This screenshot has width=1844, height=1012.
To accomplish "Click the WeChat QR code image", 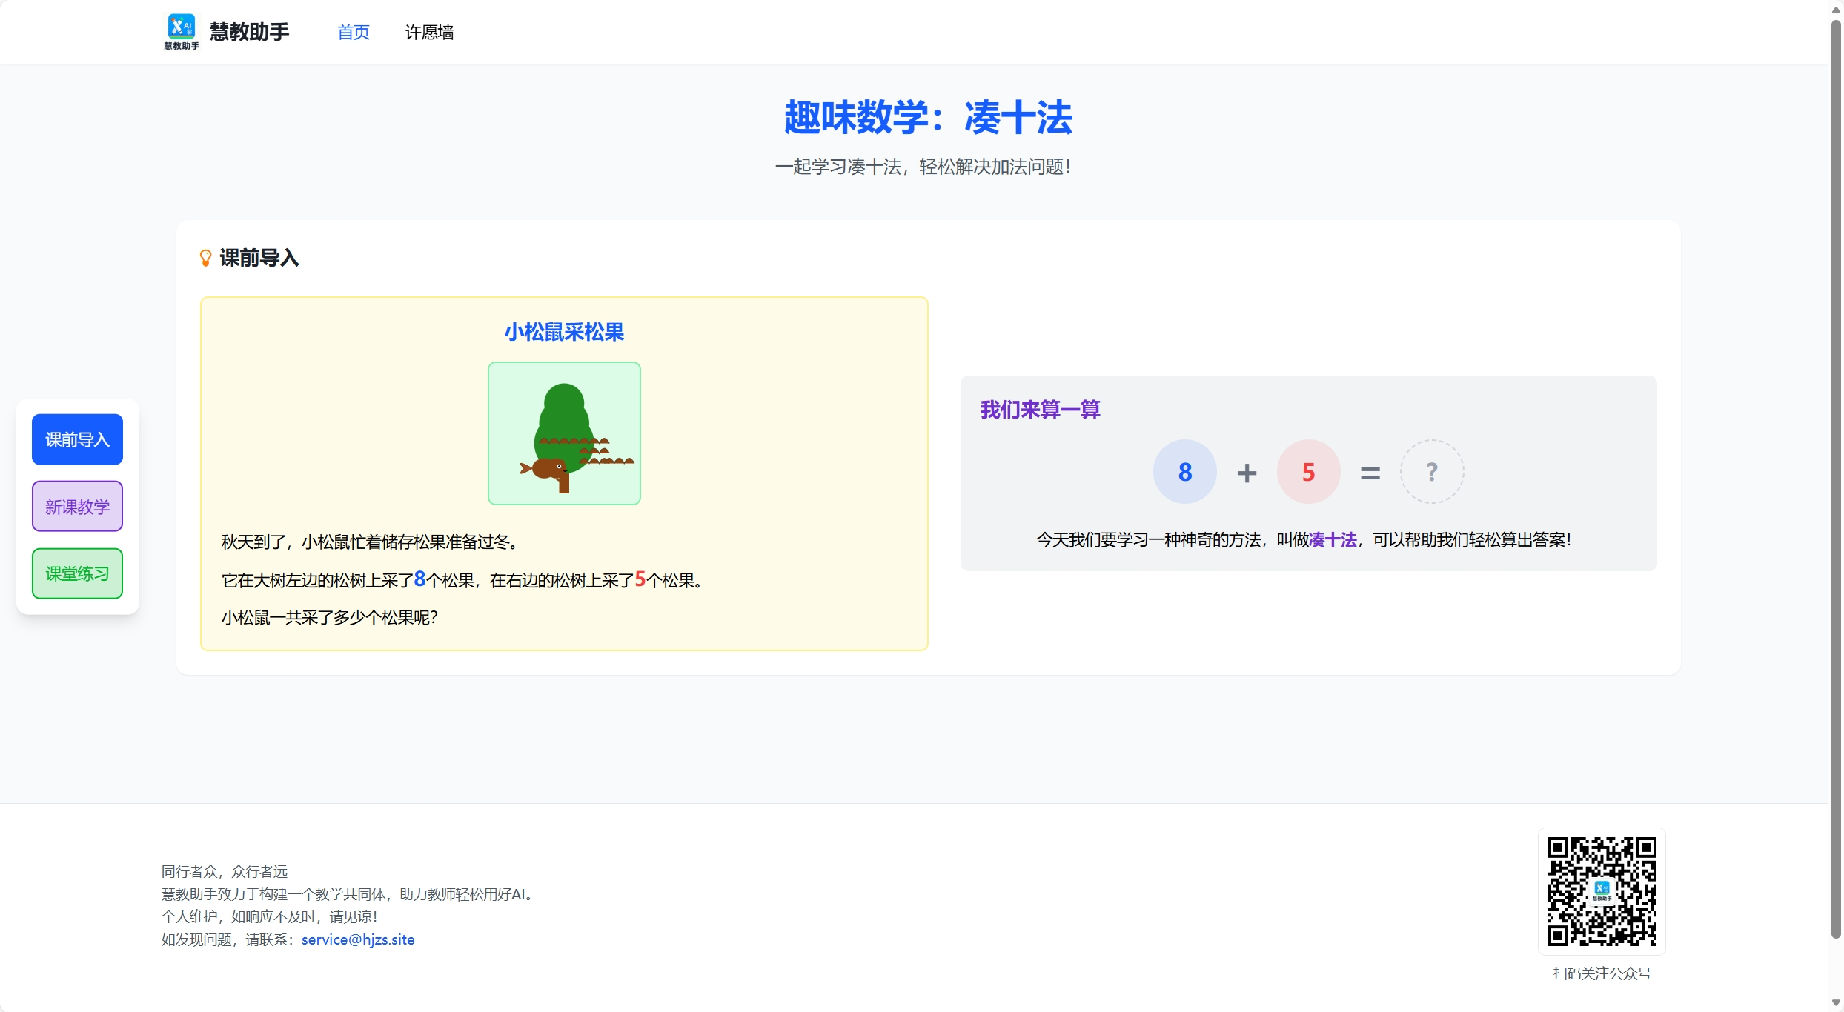I will (1602, 891).
